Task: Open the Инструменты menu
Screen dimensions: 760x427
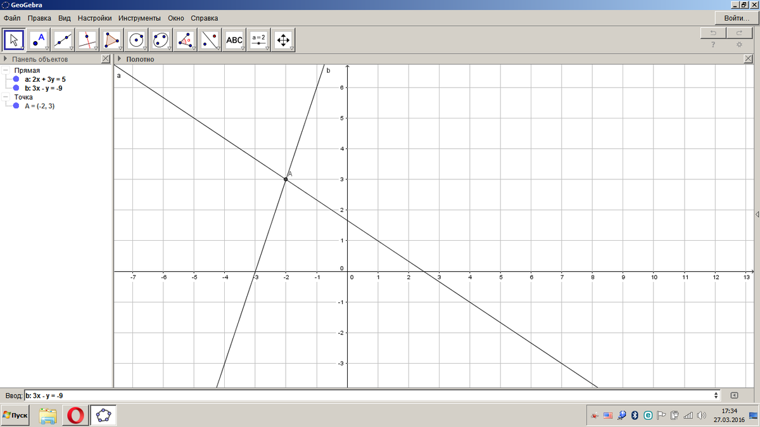Action: pyautogui.click(x=139, y=18)
